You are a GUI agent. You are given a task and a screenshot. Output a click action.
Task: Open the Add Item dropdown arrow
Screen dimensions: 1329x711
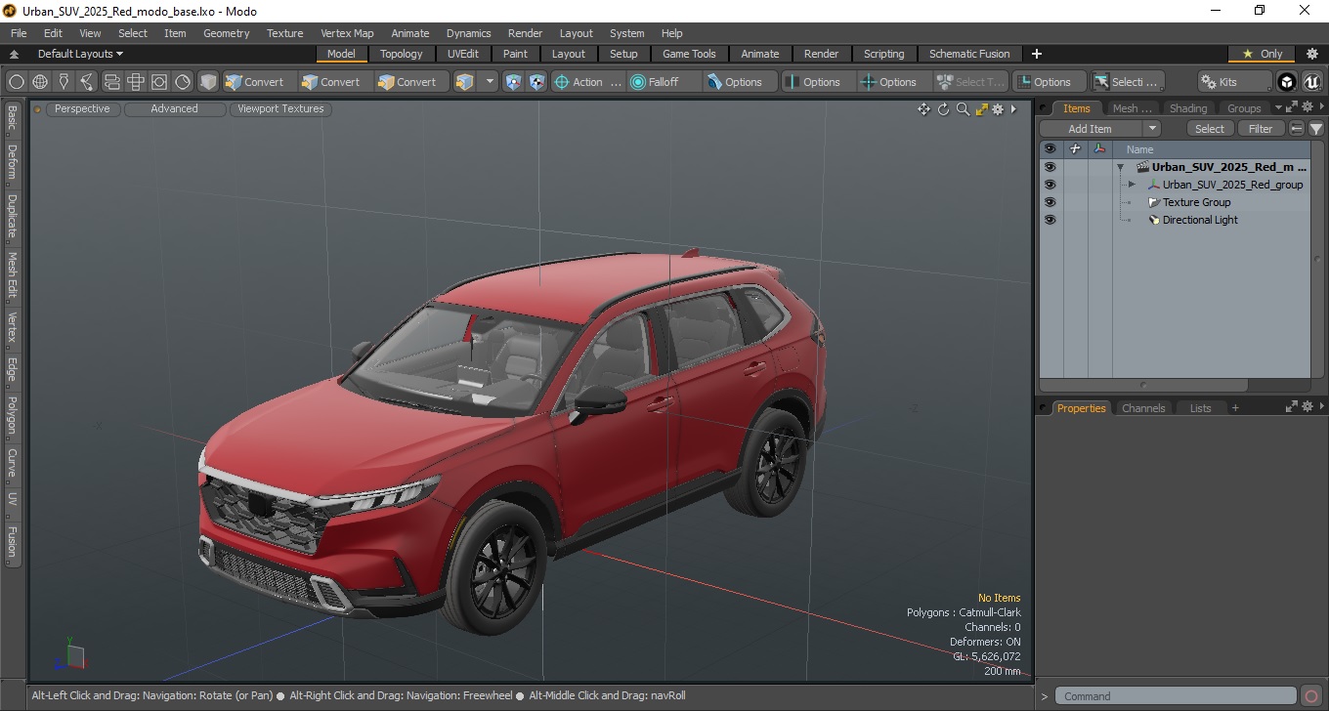click(1152, 129)
